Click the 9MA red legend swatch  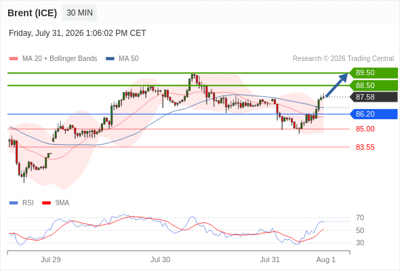click(46, 203)
